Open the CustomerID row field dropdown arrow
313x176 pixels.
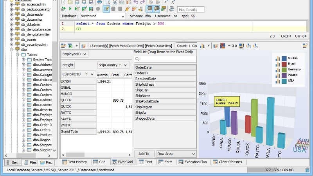[x=92, y=74]
